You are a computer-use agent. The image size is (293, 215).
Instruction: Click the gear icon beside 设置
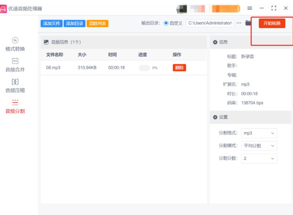point(215,117)
